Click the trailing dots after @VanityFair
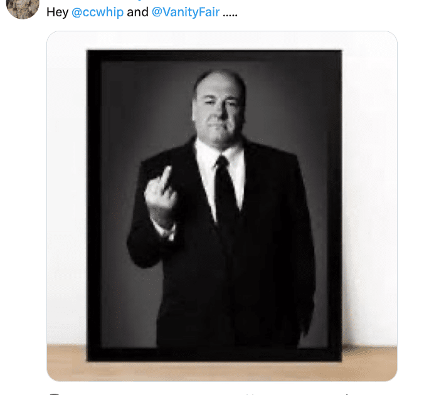 [230, 13]
